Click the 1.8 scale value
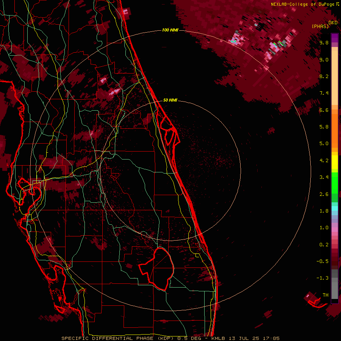This screenshot has height=341, width=341. 324,211
